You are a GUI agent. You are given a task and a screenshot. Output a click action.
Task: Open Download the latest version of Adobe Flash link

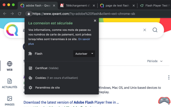pyautogui.click(x=71, y=102)
